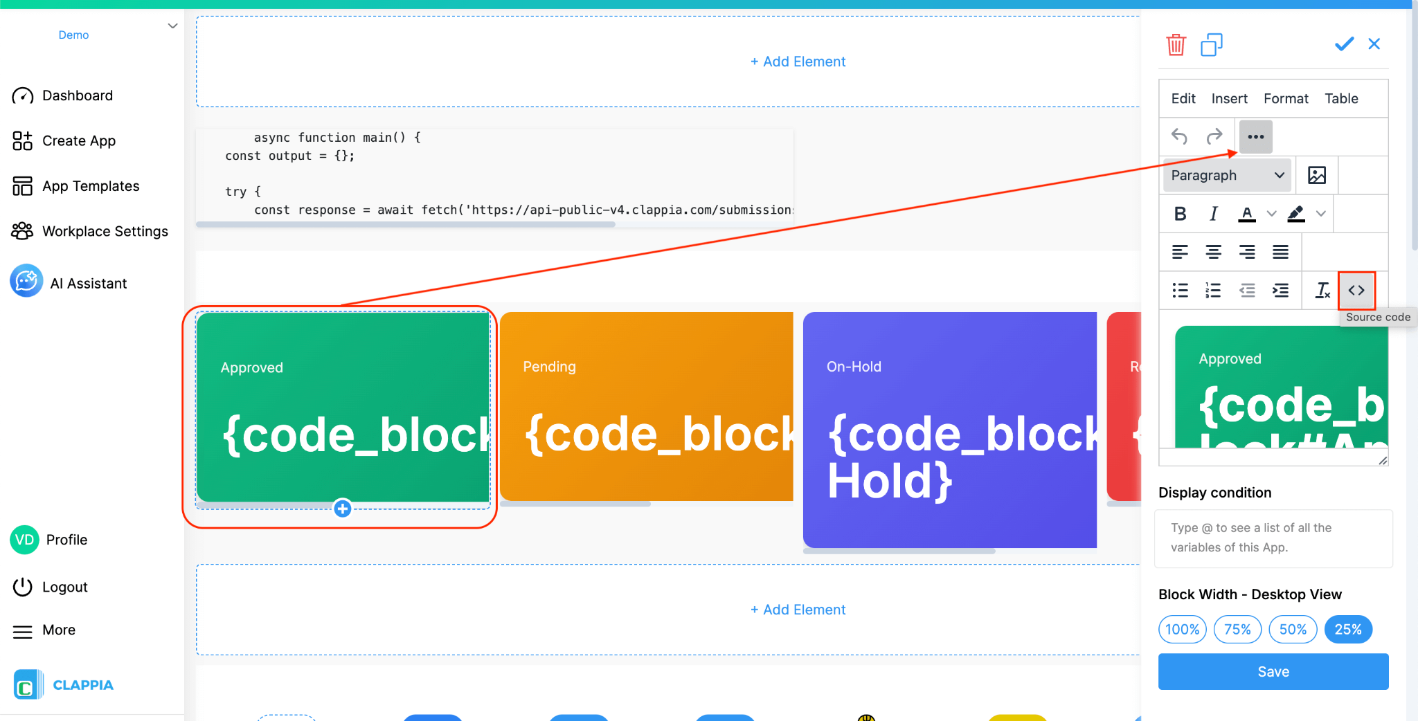Toggle the bulleted list
The height and width of the screenshot is (721, 1418).
1180,290
